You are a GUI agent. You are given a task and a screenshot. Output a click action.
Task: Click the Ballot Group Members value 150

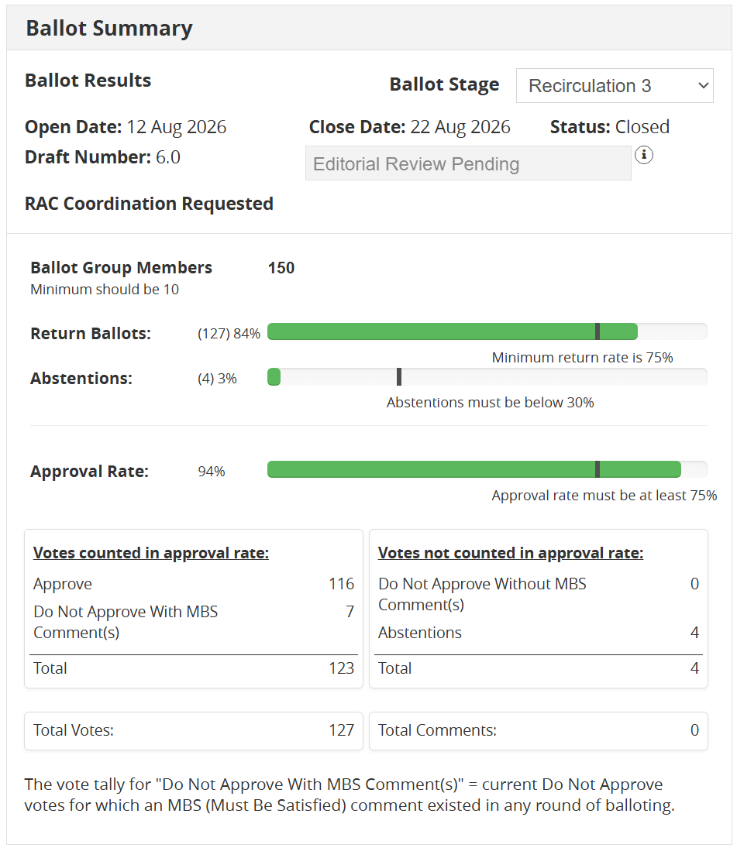click(x=281, y=268)
